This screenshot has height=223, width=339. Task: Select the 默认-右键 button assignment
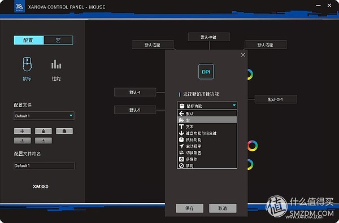tap(266, 45)
